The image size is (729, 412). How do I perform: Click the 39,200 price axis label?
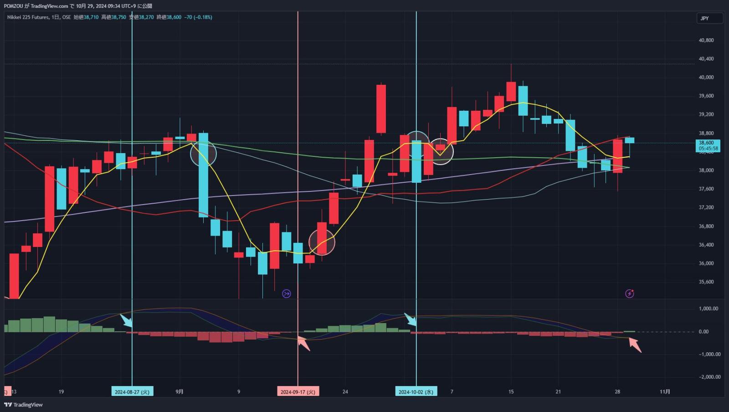tap(706, 114)
